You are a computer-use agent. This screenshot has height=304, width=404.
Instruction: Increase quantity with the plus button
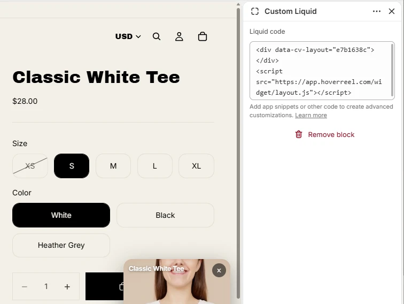pyautogui.click(x=67, y=286)
